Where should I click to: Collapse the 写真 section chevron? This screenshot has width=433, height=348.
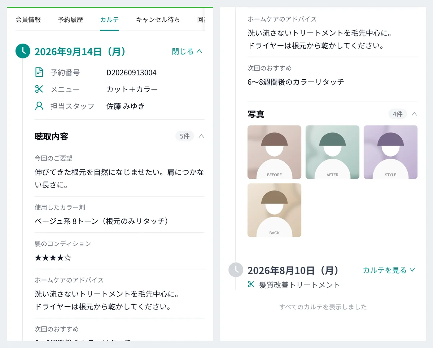click(414, 114)
